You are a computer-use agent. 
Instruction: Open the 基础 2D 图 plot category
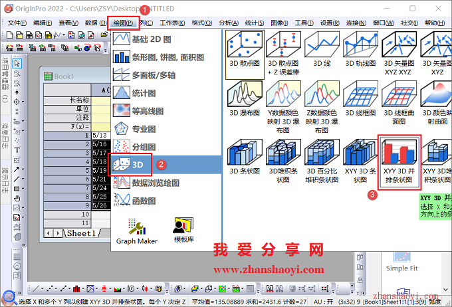tap(166, 39)
